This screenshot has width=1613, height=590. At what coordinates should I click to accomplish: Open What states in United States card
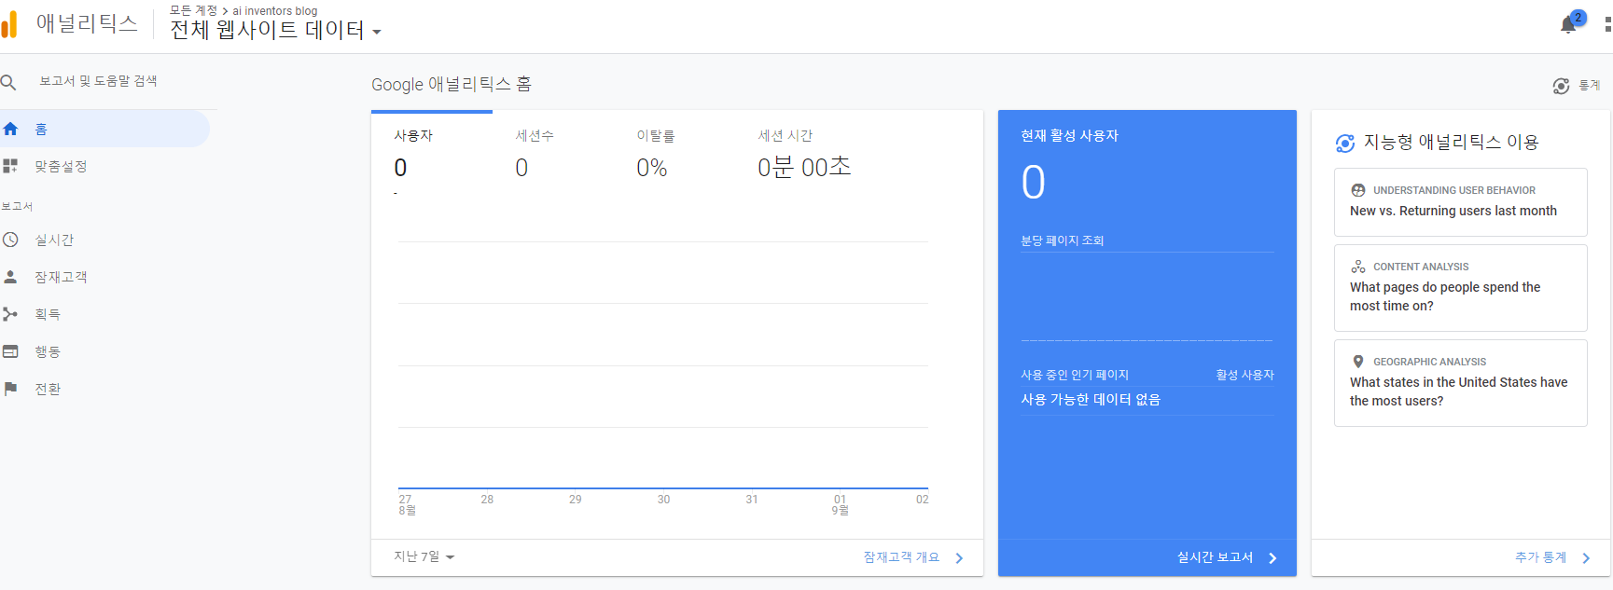click(x=1460, y=383)
